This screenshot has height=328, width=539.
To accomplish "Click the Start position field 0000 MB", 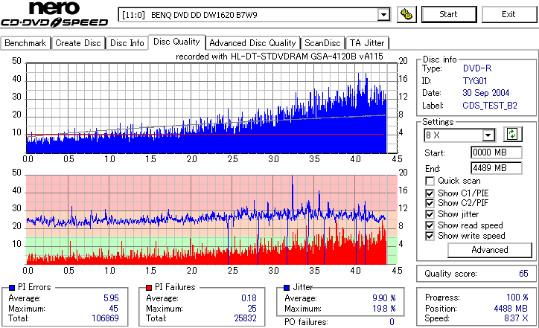I will pyautogui.click(x=496, y=152).
